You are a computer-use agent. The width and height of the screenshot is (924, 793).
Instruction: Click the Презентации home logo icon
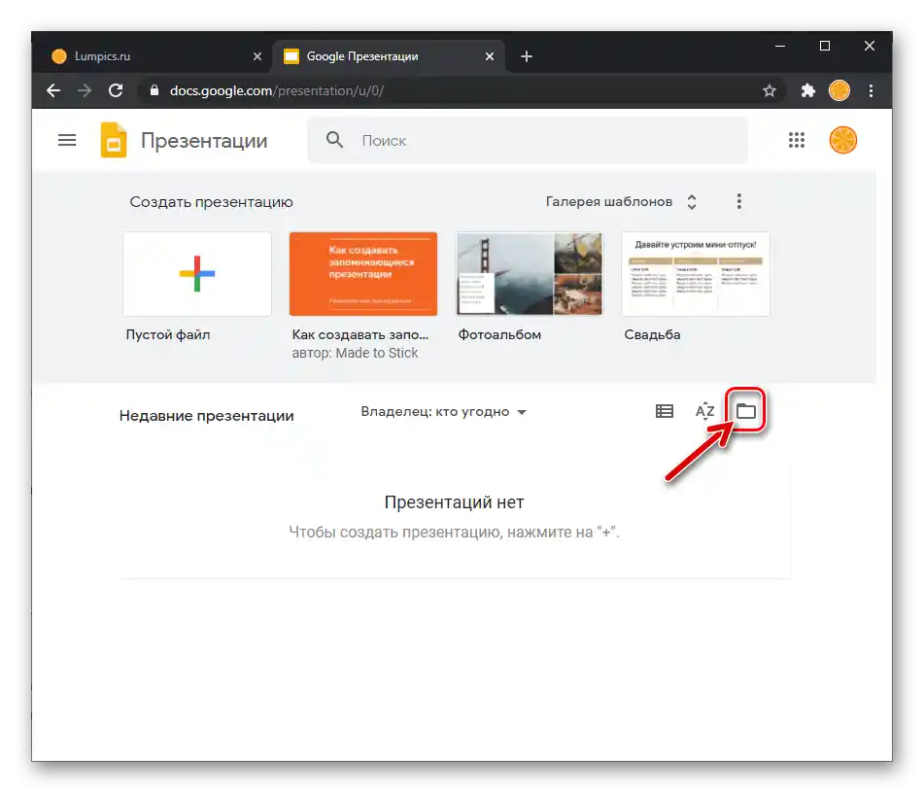pos(113,140)
